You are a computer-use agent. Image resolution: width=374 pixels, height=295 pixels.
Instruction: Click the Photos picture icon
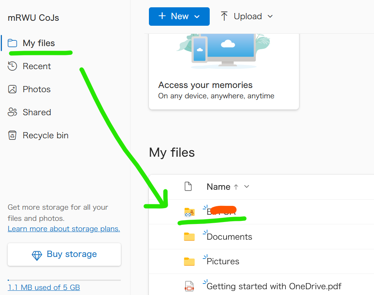point(12,89)
